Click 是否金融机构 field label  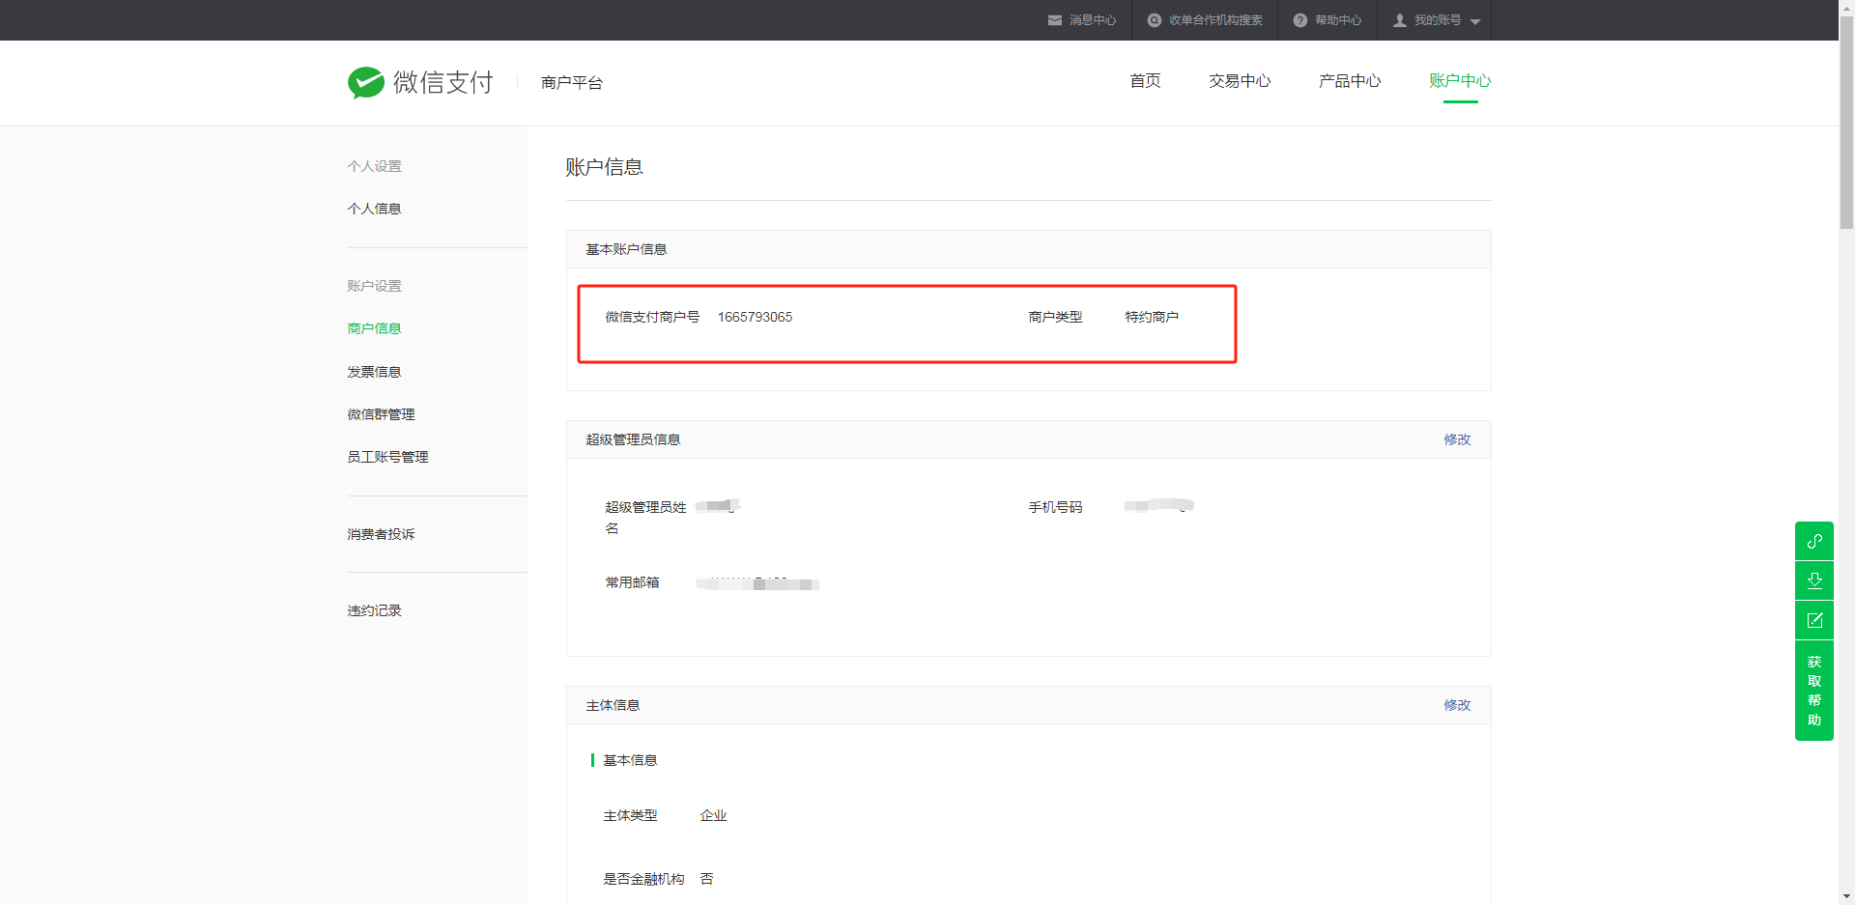[643, 879]
